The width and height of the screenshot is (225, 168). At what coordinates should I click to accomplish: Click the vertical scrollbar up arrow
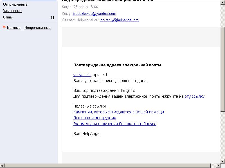[223, 3]
